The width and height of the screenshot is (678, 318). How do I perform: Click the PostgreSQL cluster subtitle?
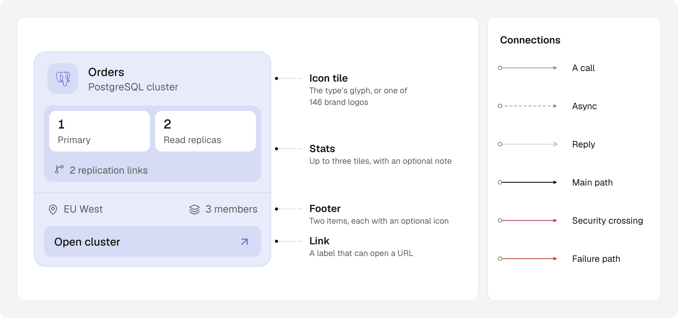[x=133, y=87]
